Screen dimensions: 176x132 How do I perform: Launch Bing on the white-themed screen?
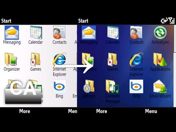pos(59,87)
